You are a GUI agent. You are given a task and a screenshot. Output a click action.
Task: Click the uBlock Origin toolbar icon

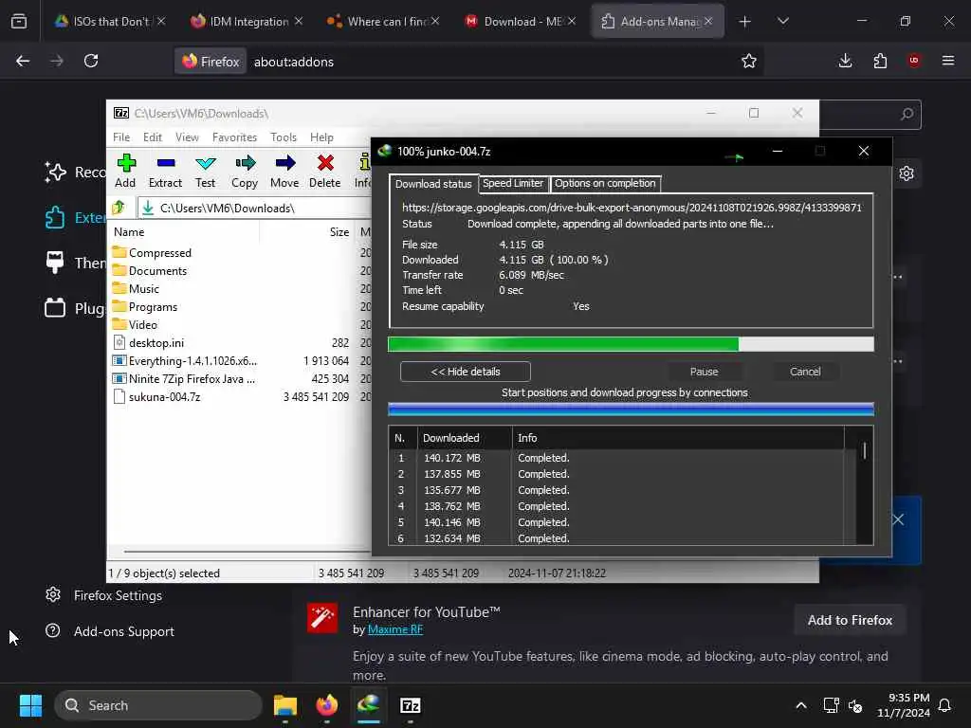click(913, 61)
